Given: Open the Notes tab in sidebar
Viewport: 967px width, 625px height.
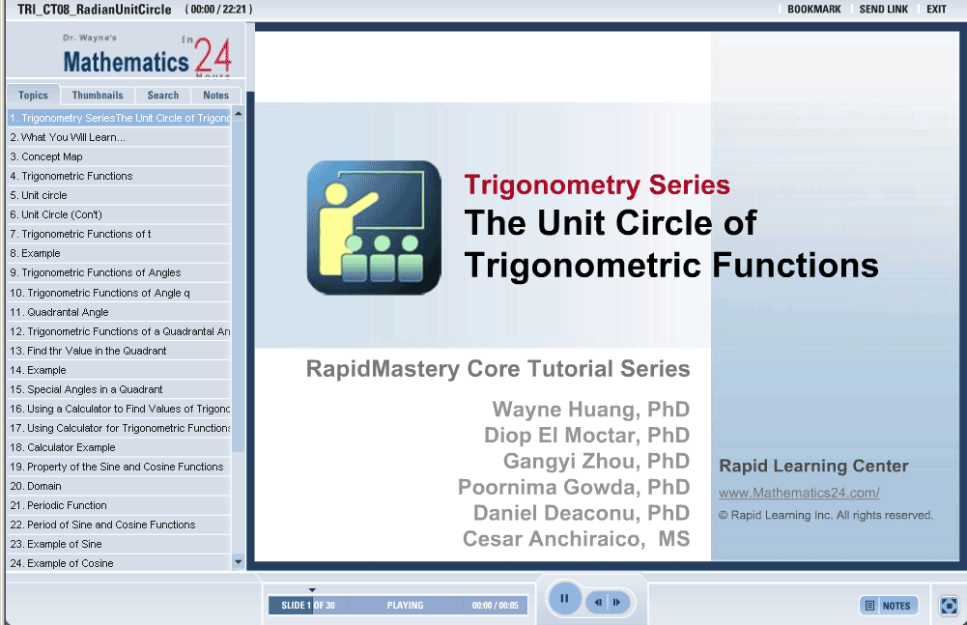Looking at the screenshot, I should 215,95.
